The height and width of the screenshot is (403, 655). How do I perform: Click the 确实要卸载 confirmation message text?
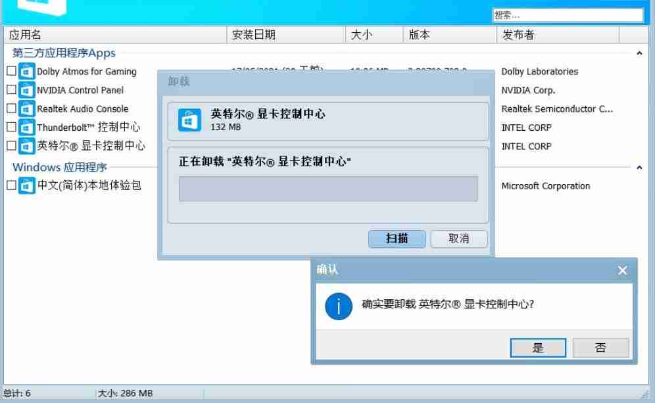[448, 304]
